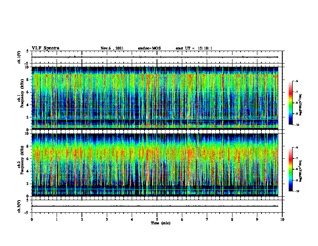This screenshot has width=318, height=246.
Task: Click the "-5" tick on the ch.3(V) axis
Action: pos(27,213)
